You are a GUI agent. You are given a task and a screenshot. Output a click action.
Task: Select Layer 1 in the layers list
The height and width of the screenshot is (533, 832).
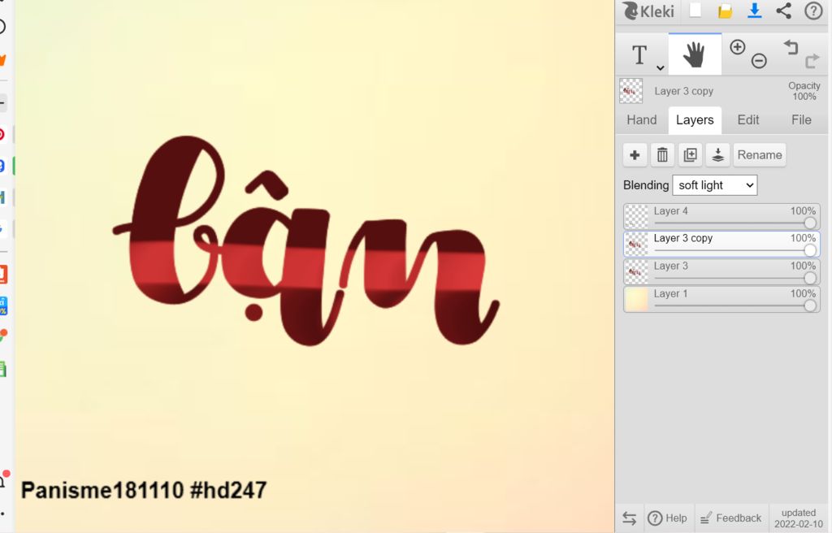[721, 300]
